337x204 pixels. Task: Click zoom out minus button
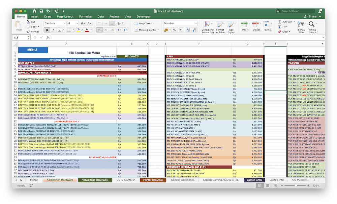282,185
